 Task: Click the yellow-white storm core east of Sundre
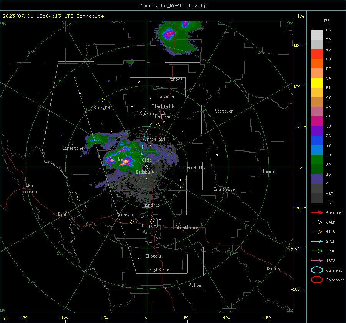[x=126, y=162]
